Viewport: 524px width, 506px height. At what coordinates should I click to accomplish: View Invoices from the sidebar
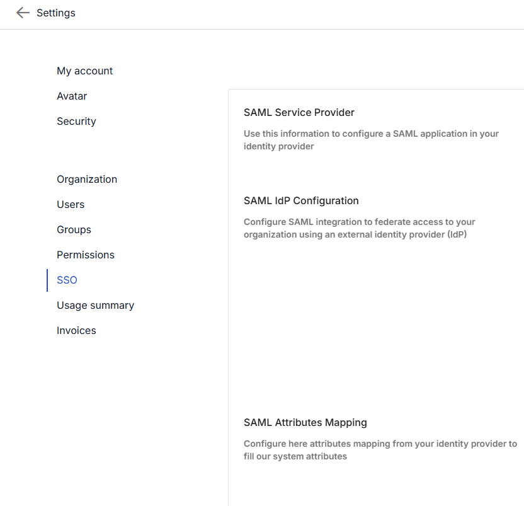pyautogui.click(x=76, y=331)
